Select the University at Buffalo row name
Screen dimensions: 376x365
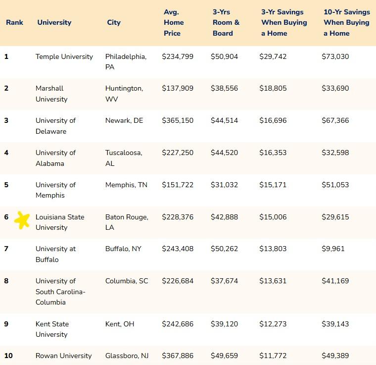click(55, 254)
